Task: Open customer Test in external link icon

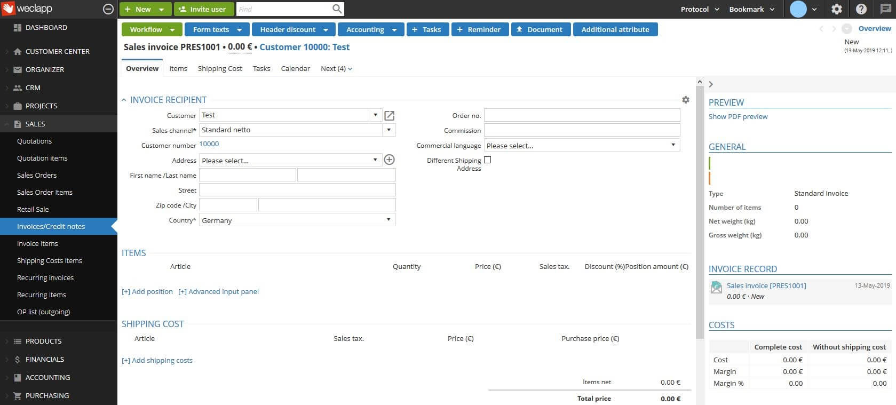Action: (x=390, y=116)
